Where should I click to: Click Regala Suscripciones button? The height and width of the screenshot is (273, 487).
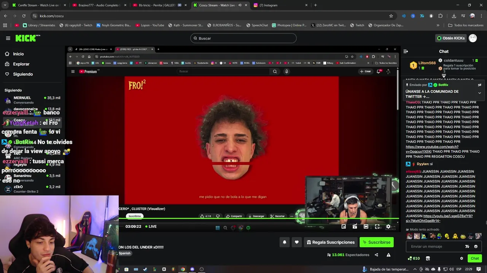(330, 242)
